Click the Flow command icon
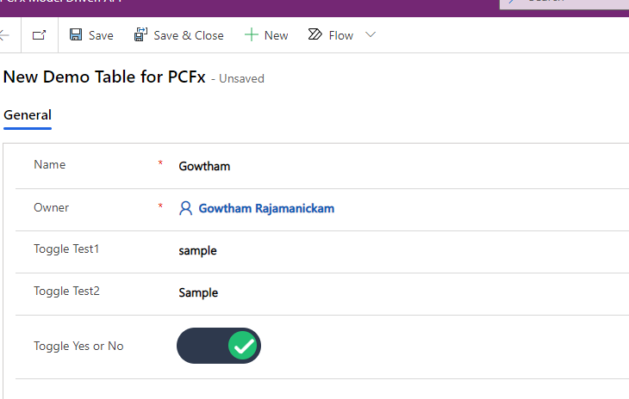Screen dimensions: 629x399 point(314,35)
